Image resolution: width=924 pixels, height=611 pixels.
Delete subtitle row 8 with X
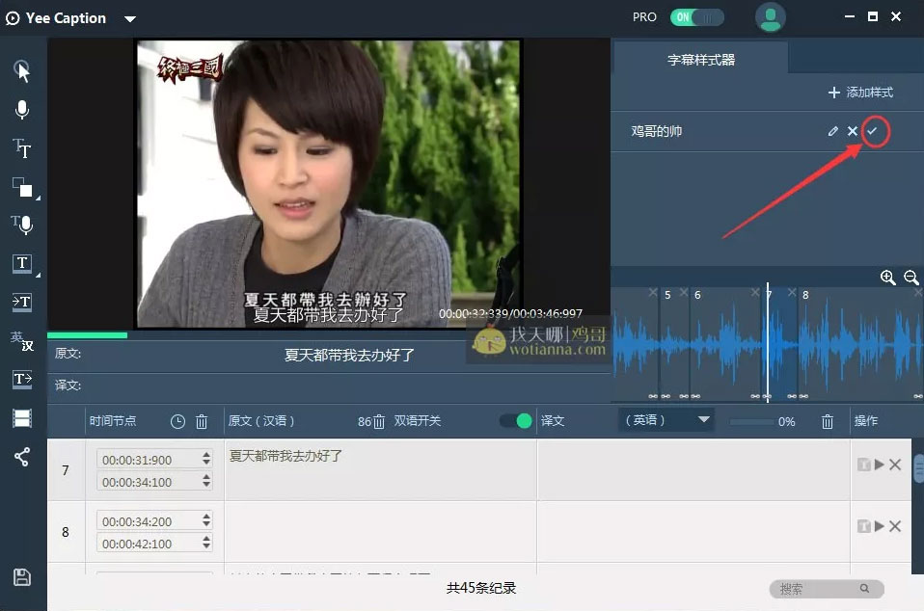point(895,526)
